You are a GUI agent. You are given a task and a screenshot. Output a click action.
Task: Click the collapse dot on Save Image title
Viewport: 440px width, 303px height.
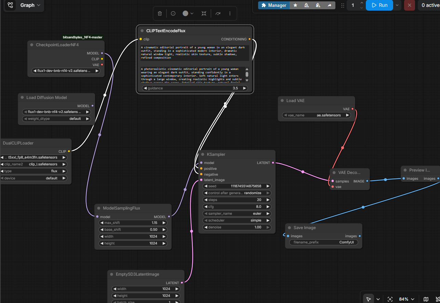click(x=290, y=228)
